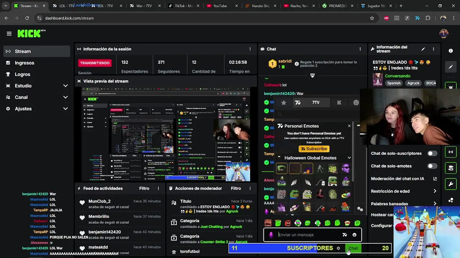Click the 7TV Subscribe button
This screenshot has width=460, height=258.
tap(314, 149)
